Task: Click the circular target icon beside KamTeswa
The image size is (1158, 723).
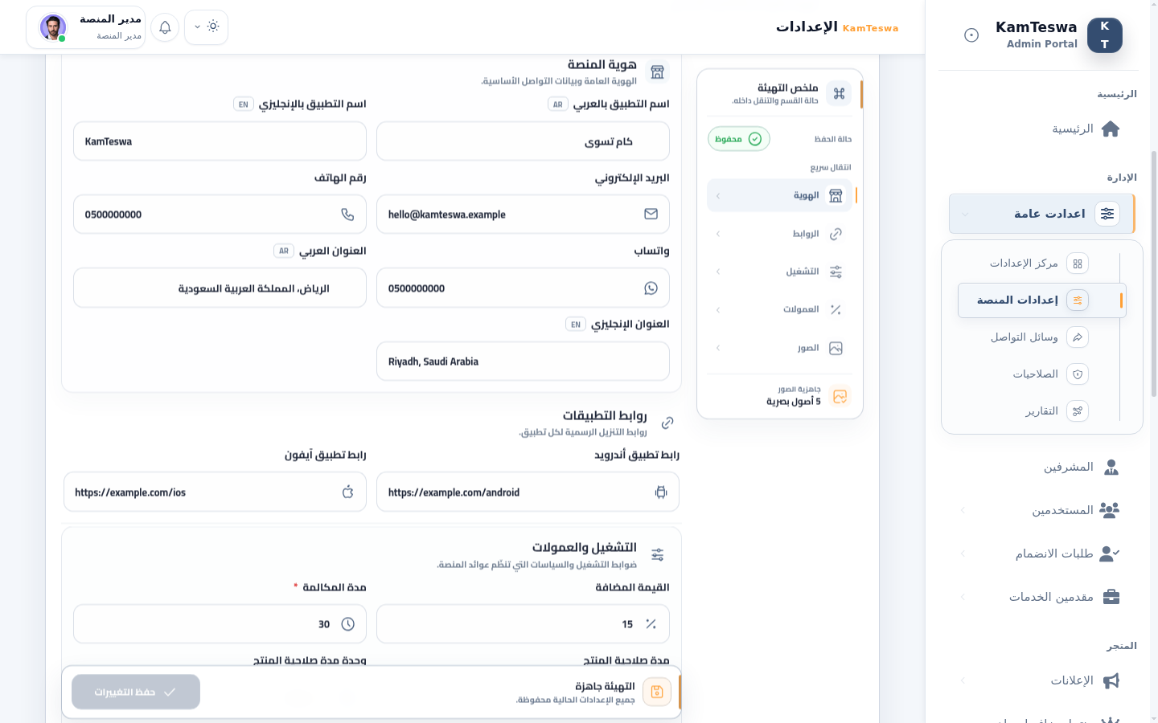Action: pos(971,35)
